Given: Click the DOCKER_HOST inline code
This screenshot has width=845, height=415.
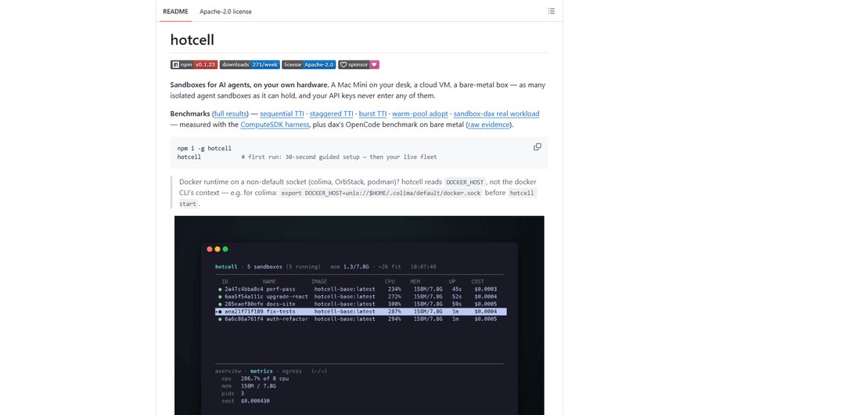Looking at the screenshot, I should pos(465,182).
